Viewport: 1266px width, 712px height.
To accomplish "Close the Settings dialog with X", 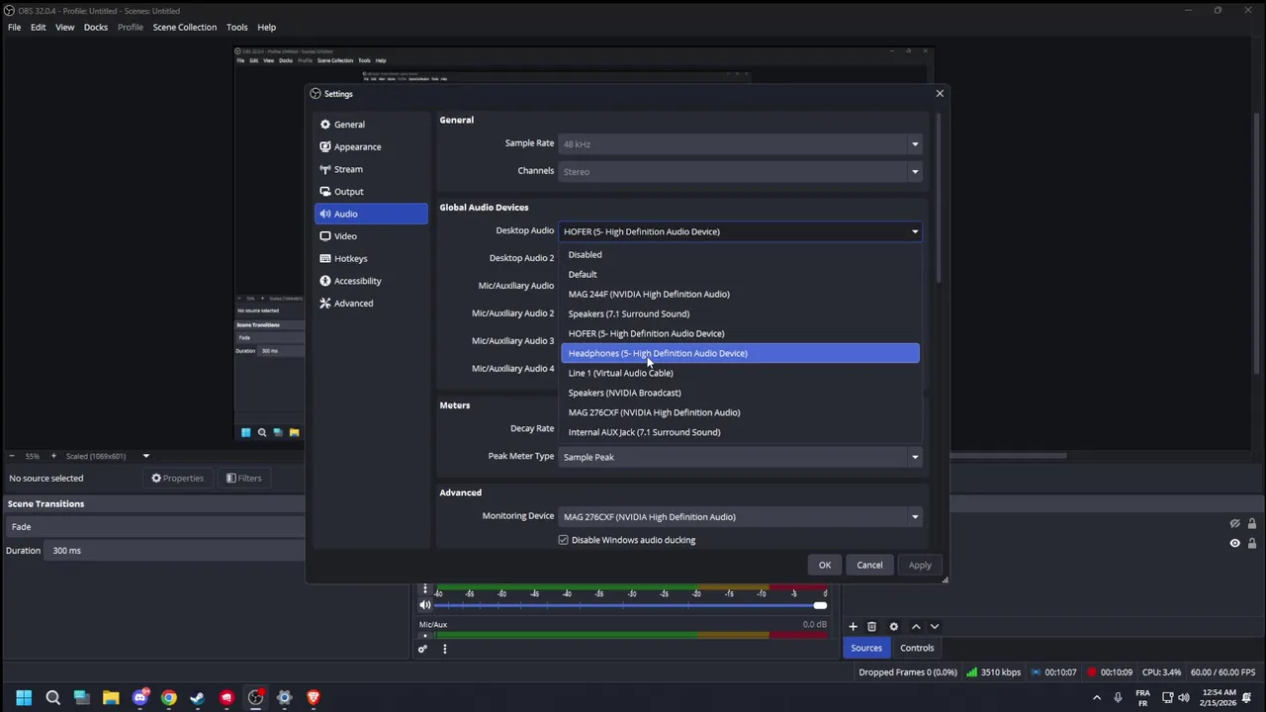I will 940,94.
